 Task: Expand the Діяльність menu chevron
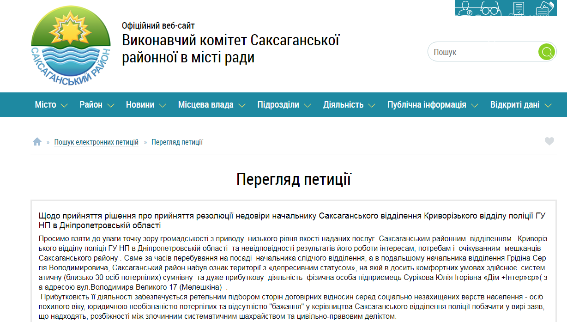(x=372, y=105)
